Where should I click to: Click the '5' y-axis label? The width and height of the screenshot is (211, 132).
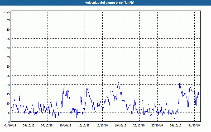click(x=9, y=113)
